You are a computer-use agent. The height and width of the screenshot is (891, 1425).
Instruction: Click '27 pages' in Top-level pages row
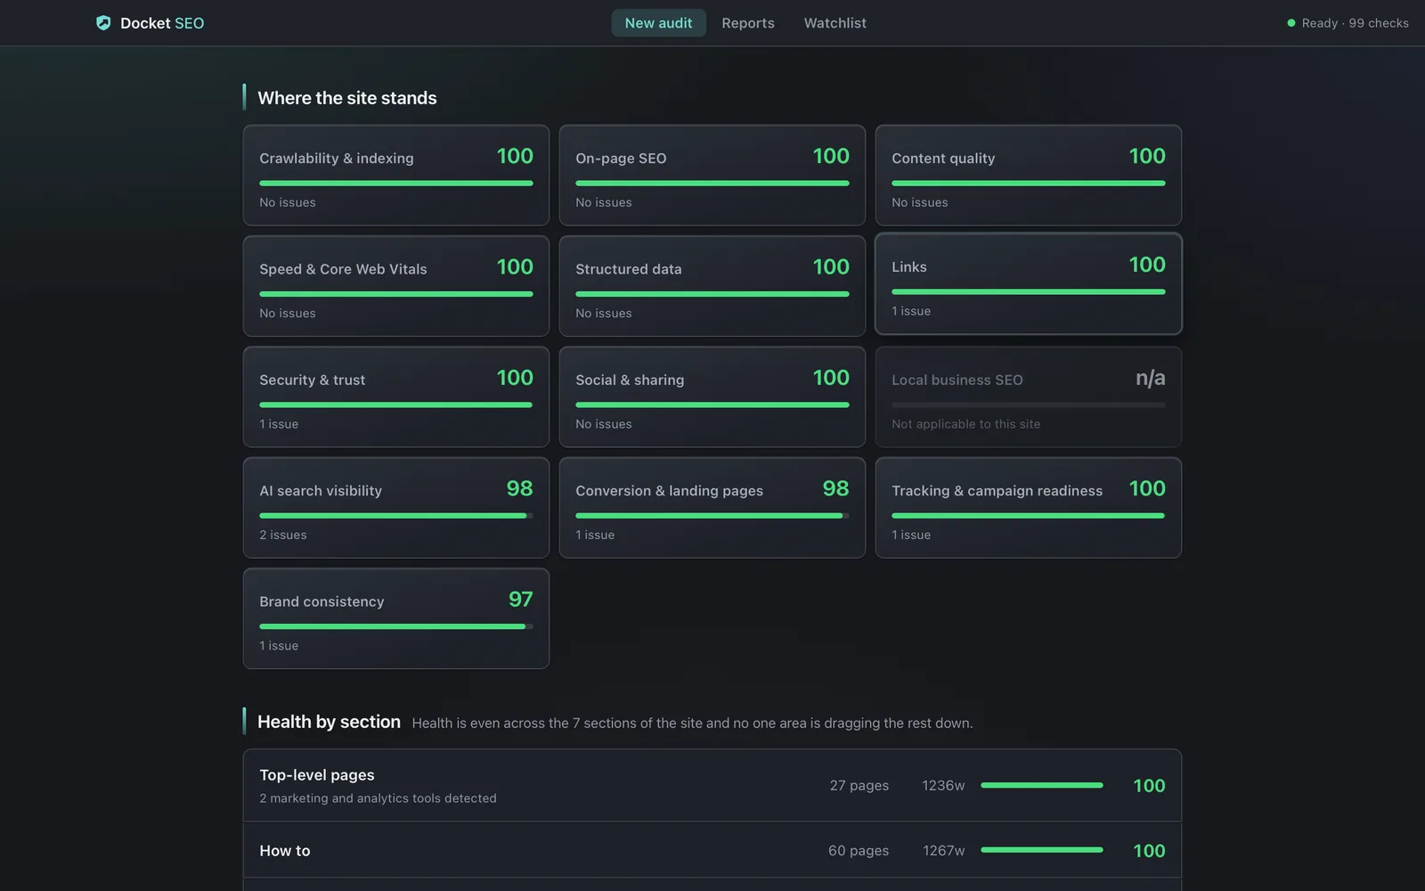pos(859,786)
